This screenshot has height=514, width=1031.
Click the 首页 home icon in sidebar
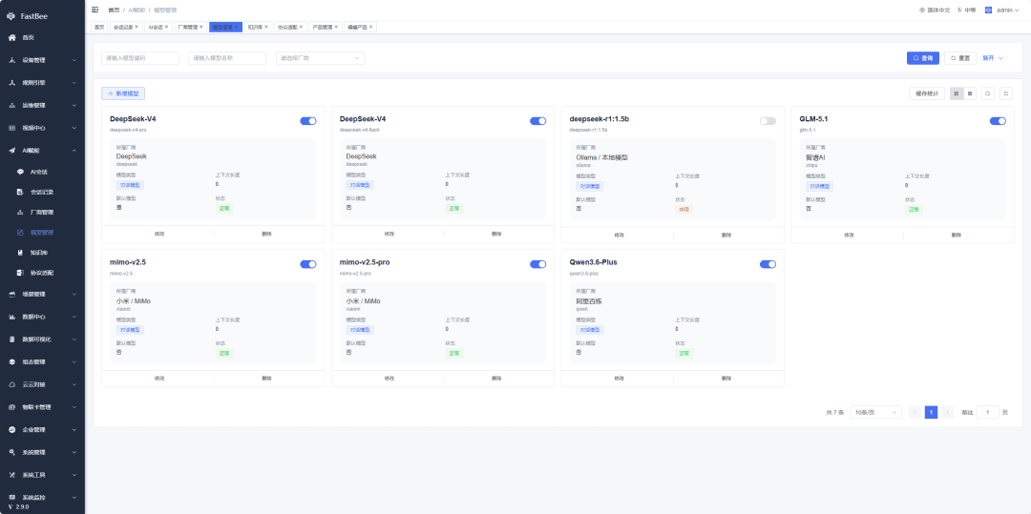coord(12,37)
